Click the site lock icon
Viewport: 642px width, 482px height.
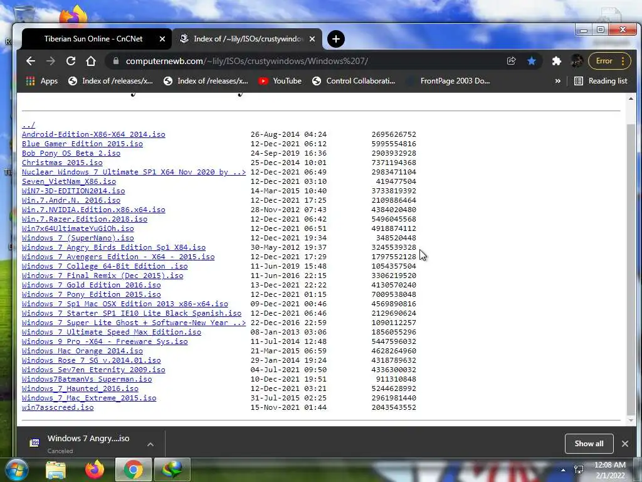click(116, 61)
